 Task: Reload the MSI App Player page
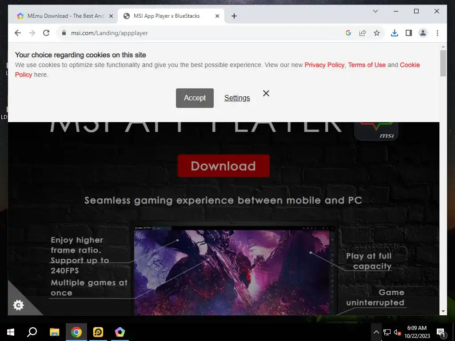coord(46,33)
